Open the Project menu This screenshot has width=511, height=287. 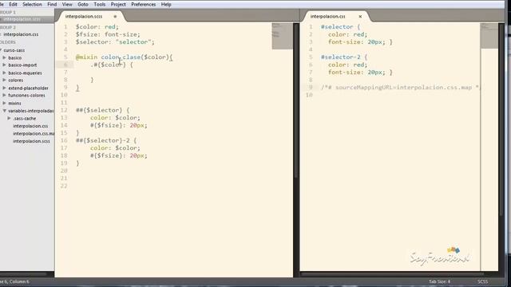click(x=118, y=5)
